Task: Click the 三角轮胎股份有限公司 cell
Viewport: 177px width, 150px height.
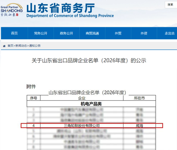Action: (x=82, y=126)
